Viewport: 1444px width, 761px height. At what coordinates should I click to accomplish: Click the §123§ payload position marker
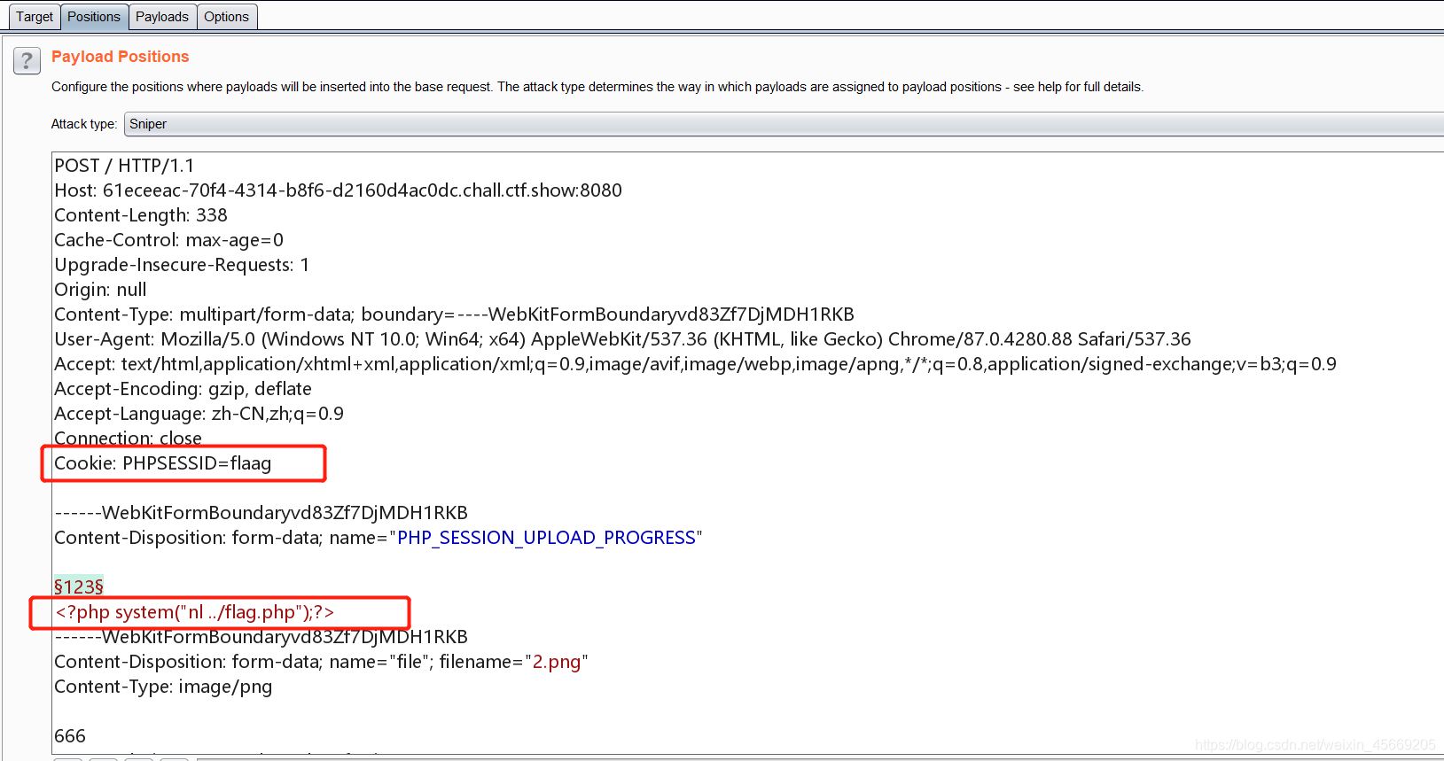point(79,587)
